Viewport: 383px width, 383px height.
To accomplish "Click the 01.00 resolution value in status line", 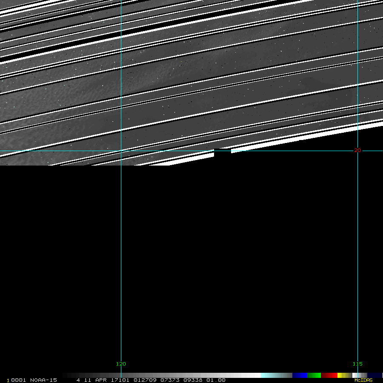I will (216, 380).
